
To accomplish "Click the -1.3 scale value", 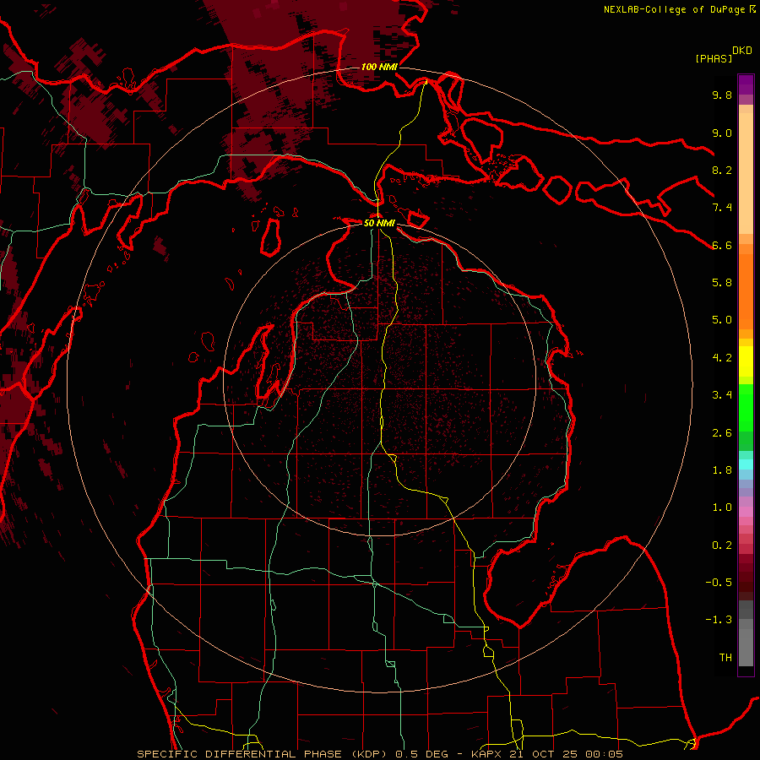I will click(x=719, y=620).
